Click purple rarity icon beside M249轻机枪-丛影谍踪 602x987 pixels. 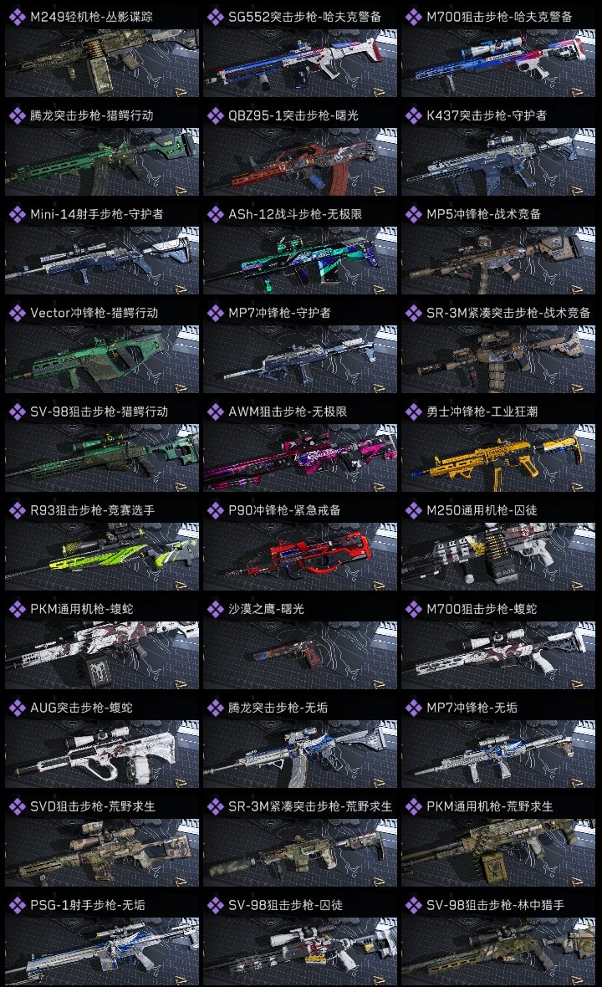coord(18,17)
